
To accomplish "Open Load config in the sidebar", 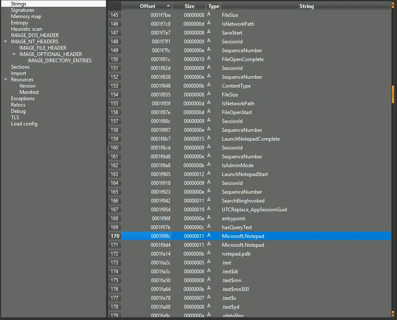I will (24, 124).
